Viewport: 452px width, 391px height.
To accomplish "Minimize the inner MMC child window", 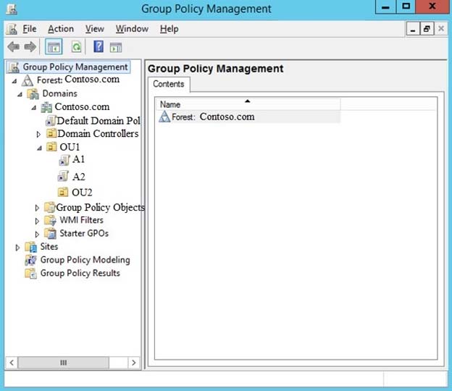I will (413, 29).
